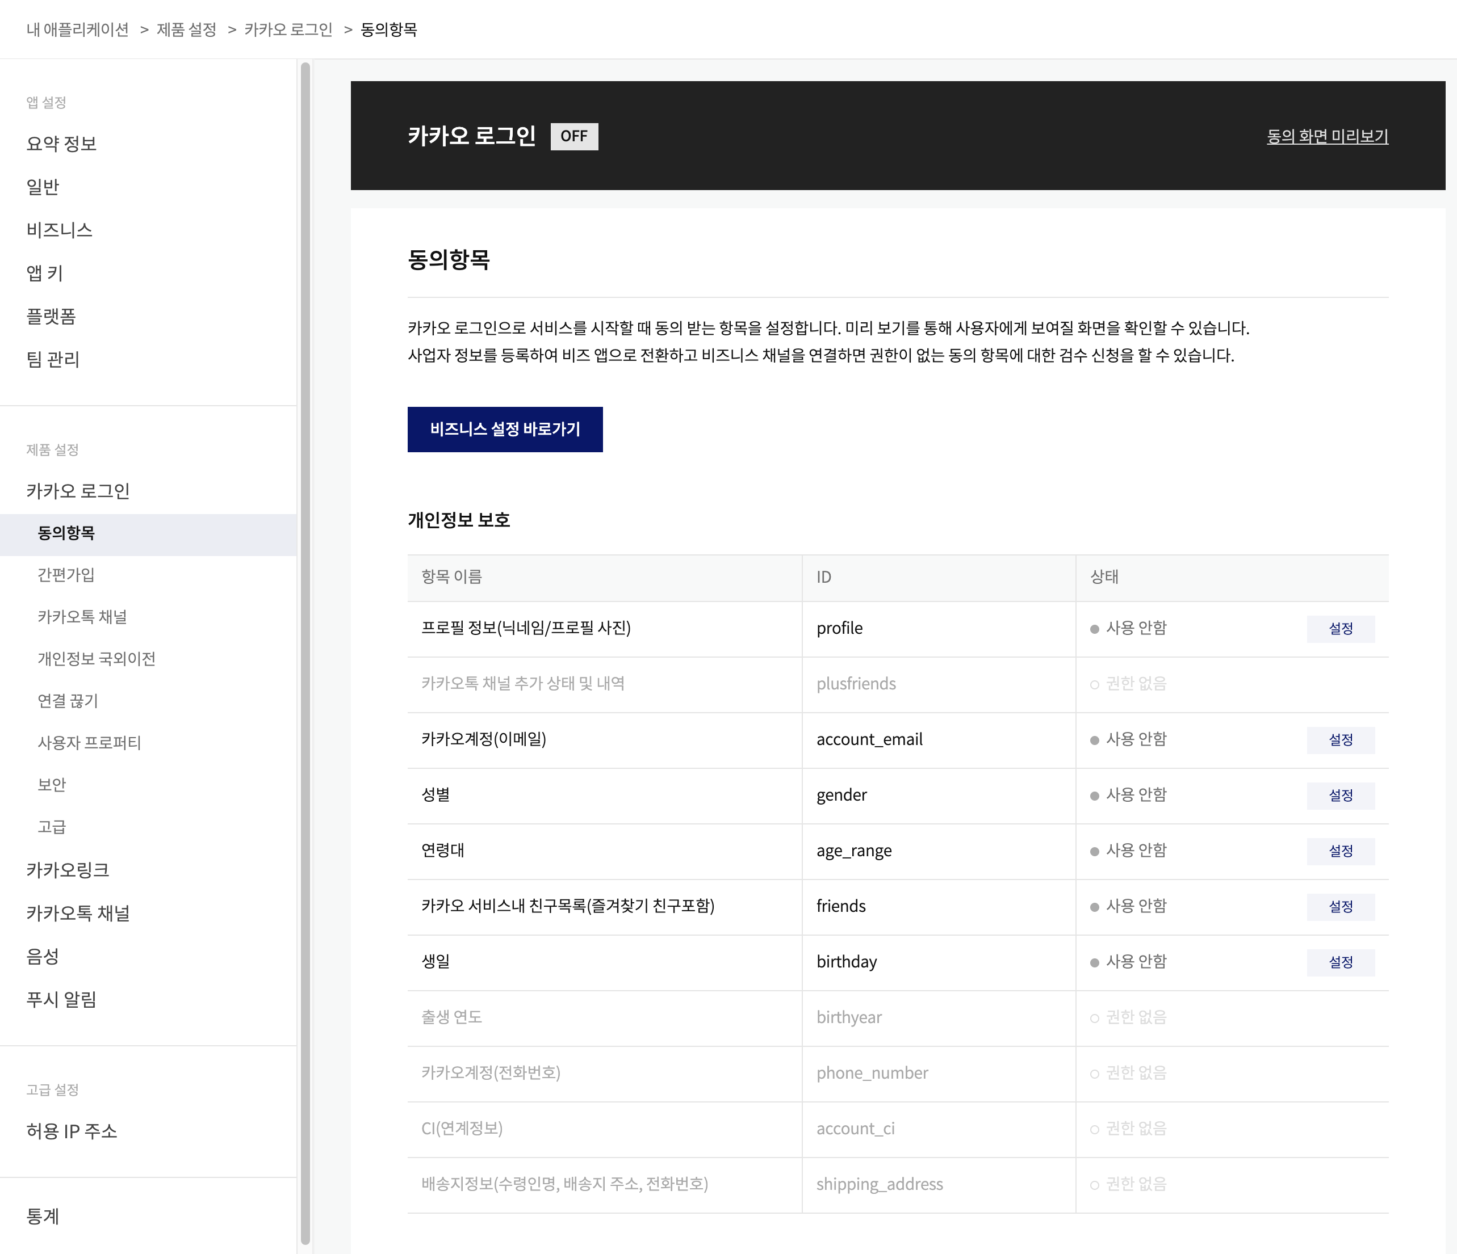Screen dimensions: 1457x1254
Task: Open 요약 정보 in sidebar
Action: (61, 144)
